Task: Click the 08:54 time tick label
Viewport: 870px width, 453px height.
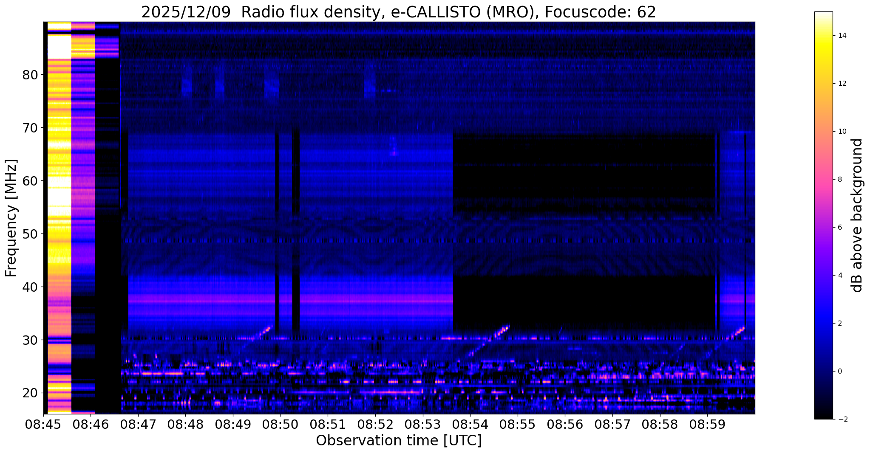Action: (x=470, y=424)
